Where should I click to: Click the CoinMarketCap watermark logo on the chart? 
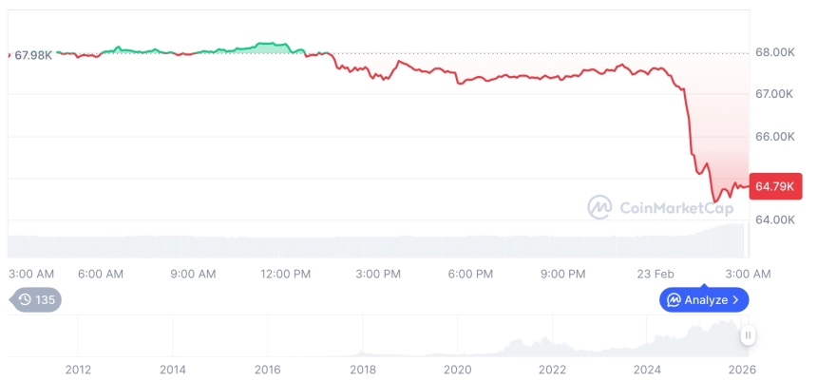point(598,206)
